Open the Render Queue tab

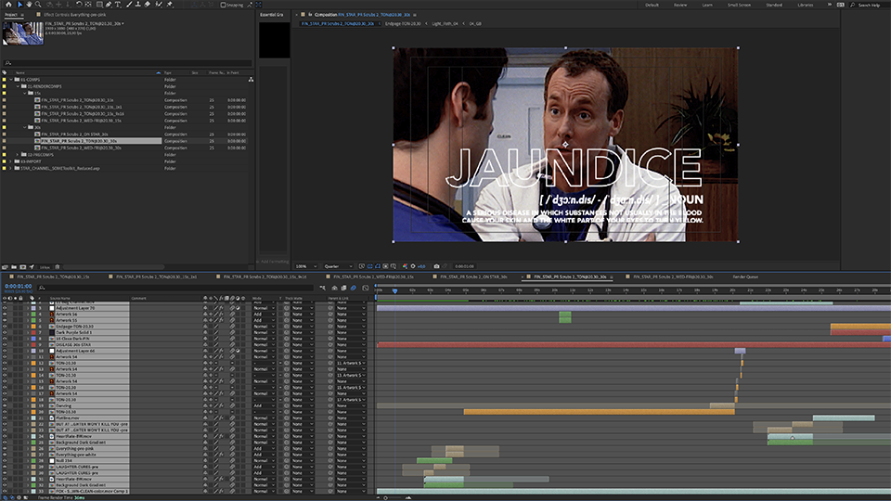745,276
